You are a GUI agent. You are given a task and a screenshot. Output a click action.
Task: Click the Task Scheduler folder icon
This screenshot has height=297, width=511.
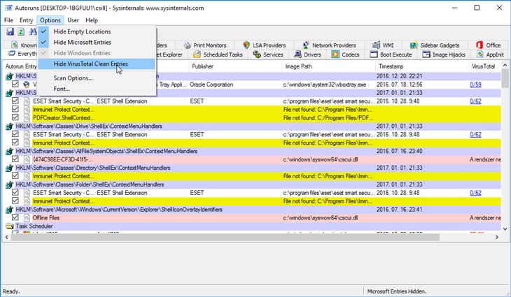[9, 226]
